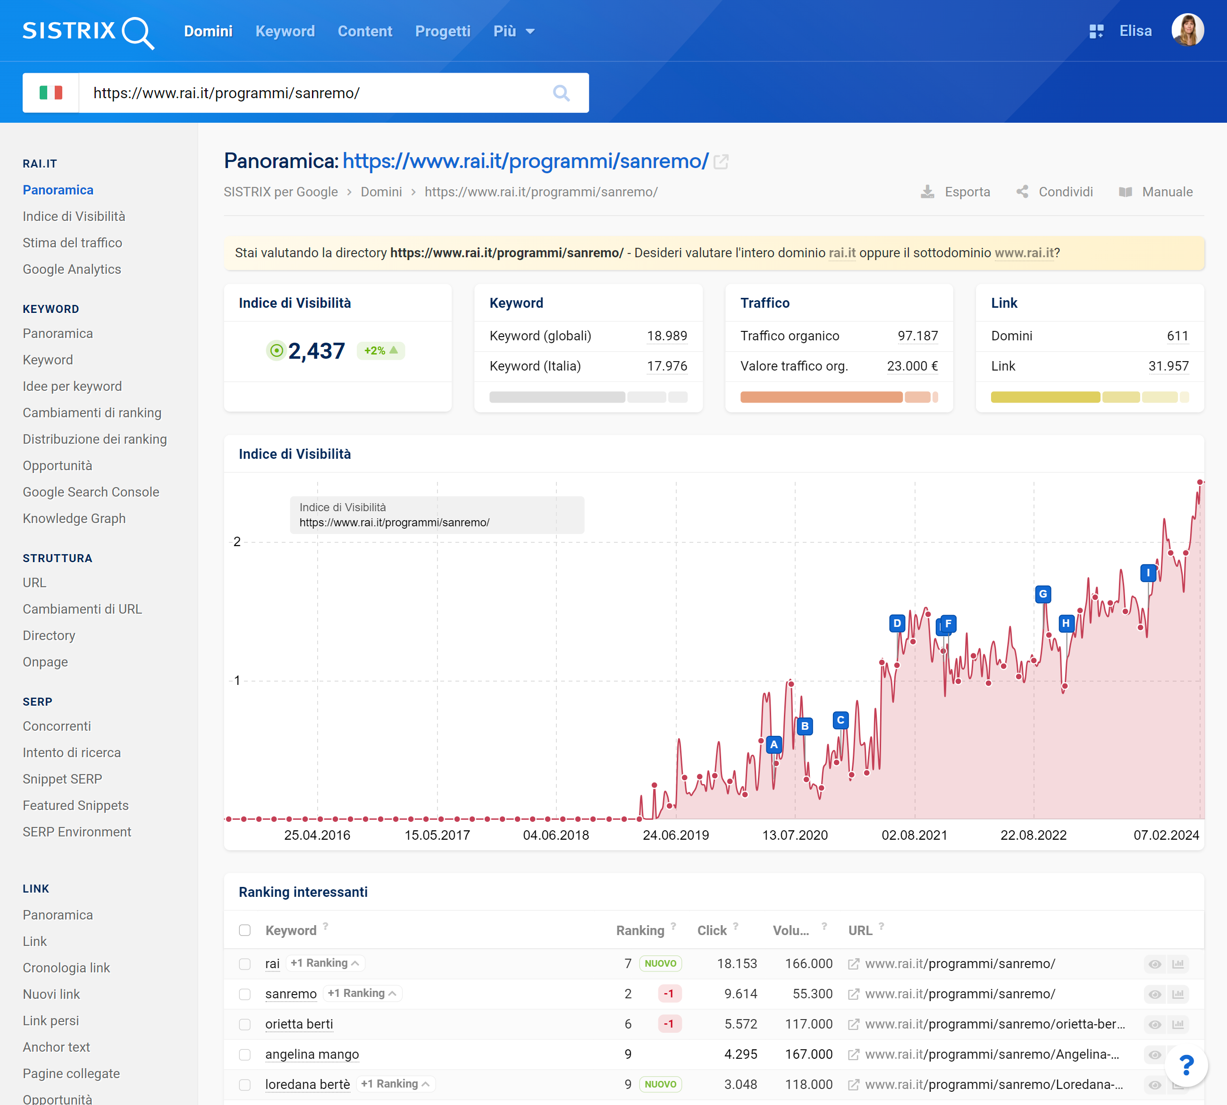This screenshot has width=1227, height=1105.
Task: Click the Domini breadcrumb link
Action: click(x=381, y=192)
